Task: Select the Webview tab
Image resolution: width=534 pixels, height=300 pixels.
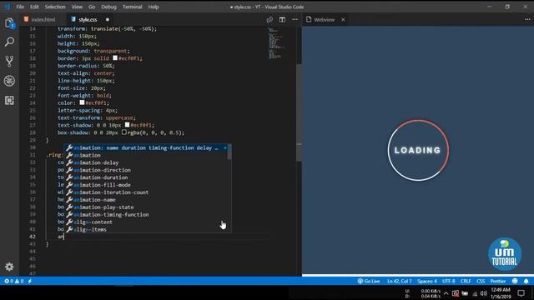Action: (x=325, y=20)
